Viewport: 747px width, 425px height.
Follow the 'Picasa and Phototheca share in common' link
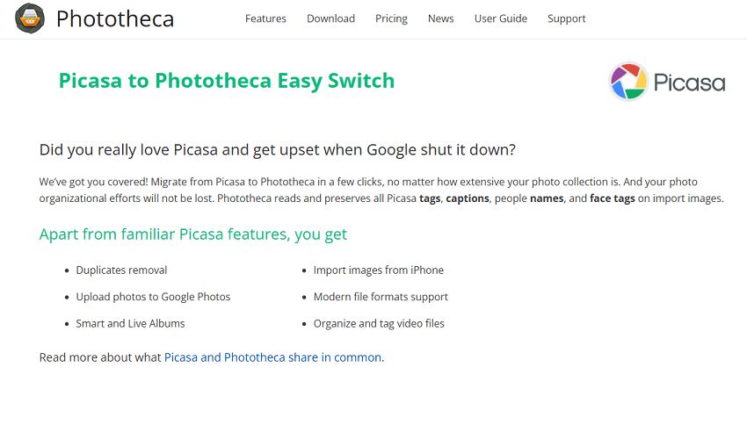[x=272, y=357]
